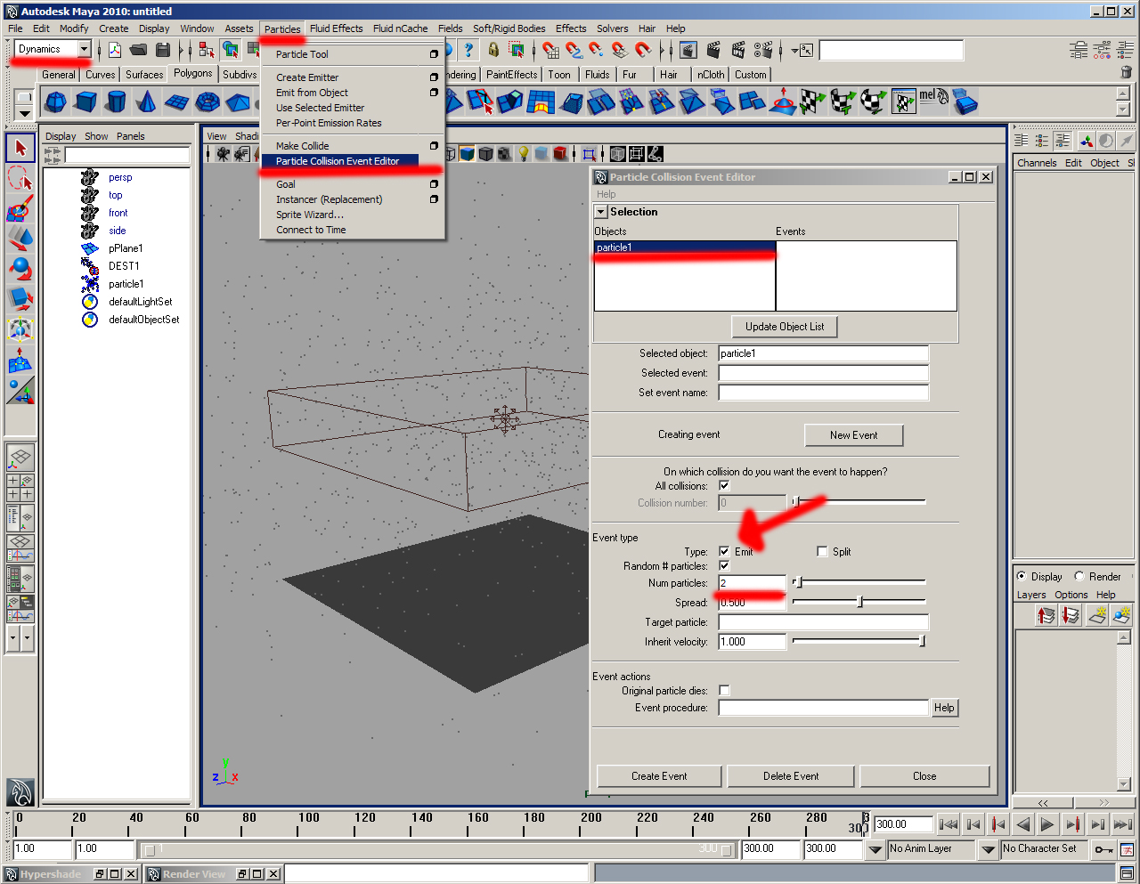Toggle the Random # particles checkbox
The image size is (1140, 884).
724,566
